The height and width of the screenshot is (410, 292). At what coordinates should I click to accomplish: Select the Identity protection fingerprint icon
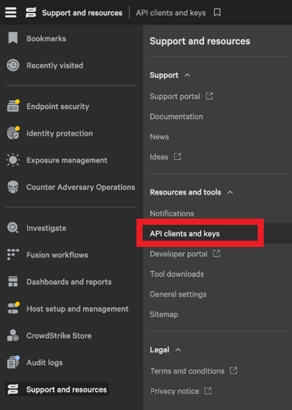(14, 133)
